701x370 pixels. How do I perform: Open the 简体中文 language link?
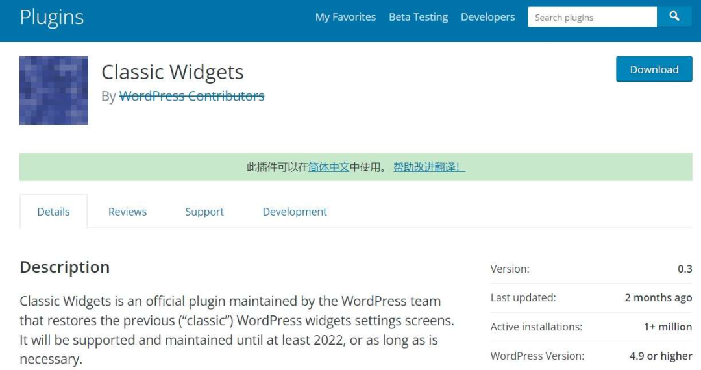click(328, 167)
